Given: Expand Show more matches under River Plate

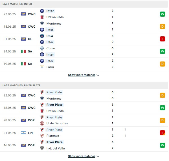Looking at the screenshot, I should point(82,156).
